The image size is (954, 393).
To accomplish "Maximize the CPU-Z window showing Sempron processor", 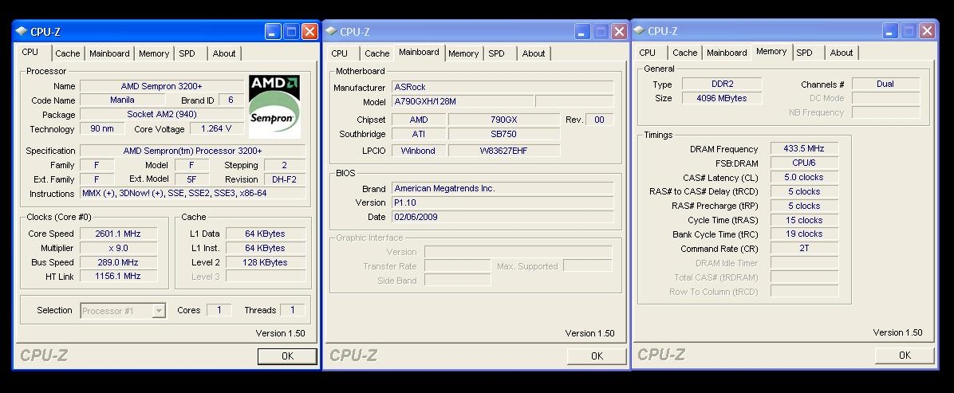I will click(291, 32).
